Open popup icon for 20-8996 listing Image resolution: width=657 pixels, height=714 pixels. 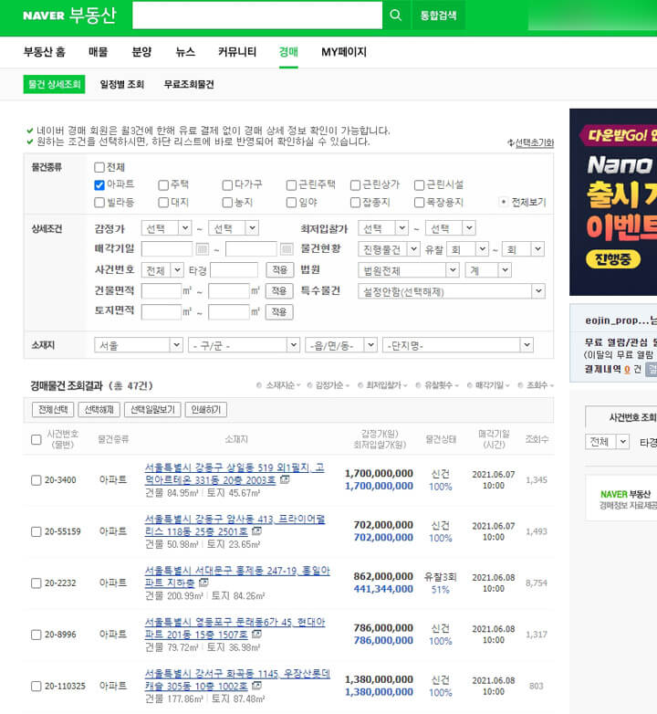click(256, 634)
